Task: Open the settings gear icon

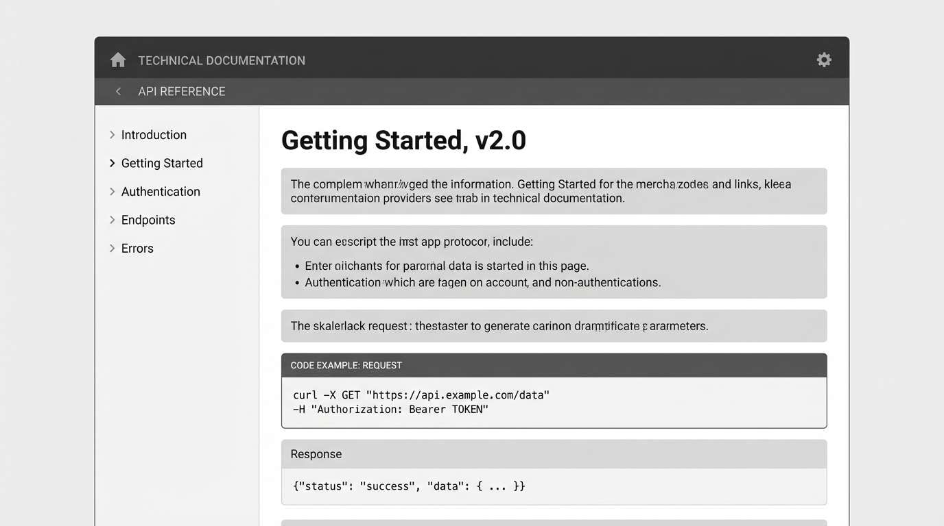Action: 823,60
